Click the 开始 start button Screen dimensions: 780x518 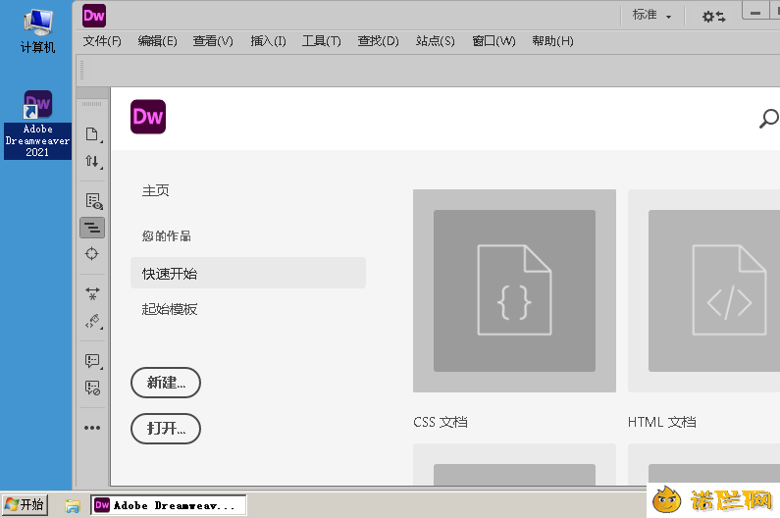[x=25, y=505]
